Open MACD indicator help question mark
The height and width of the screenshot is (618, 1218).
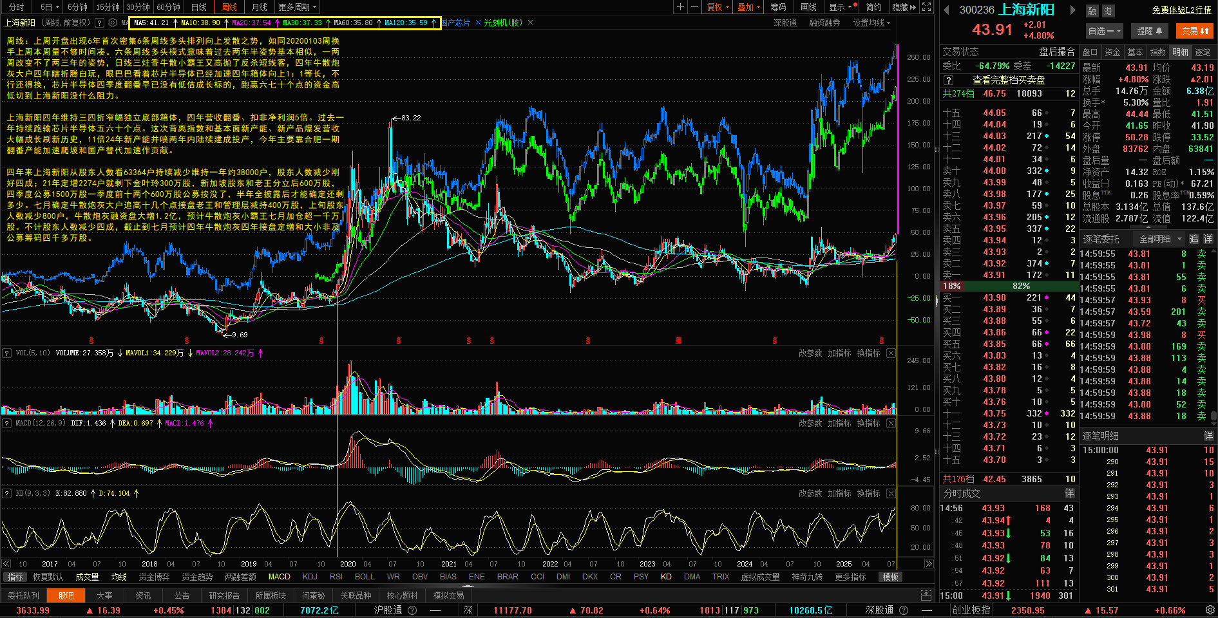click(6, 423)
